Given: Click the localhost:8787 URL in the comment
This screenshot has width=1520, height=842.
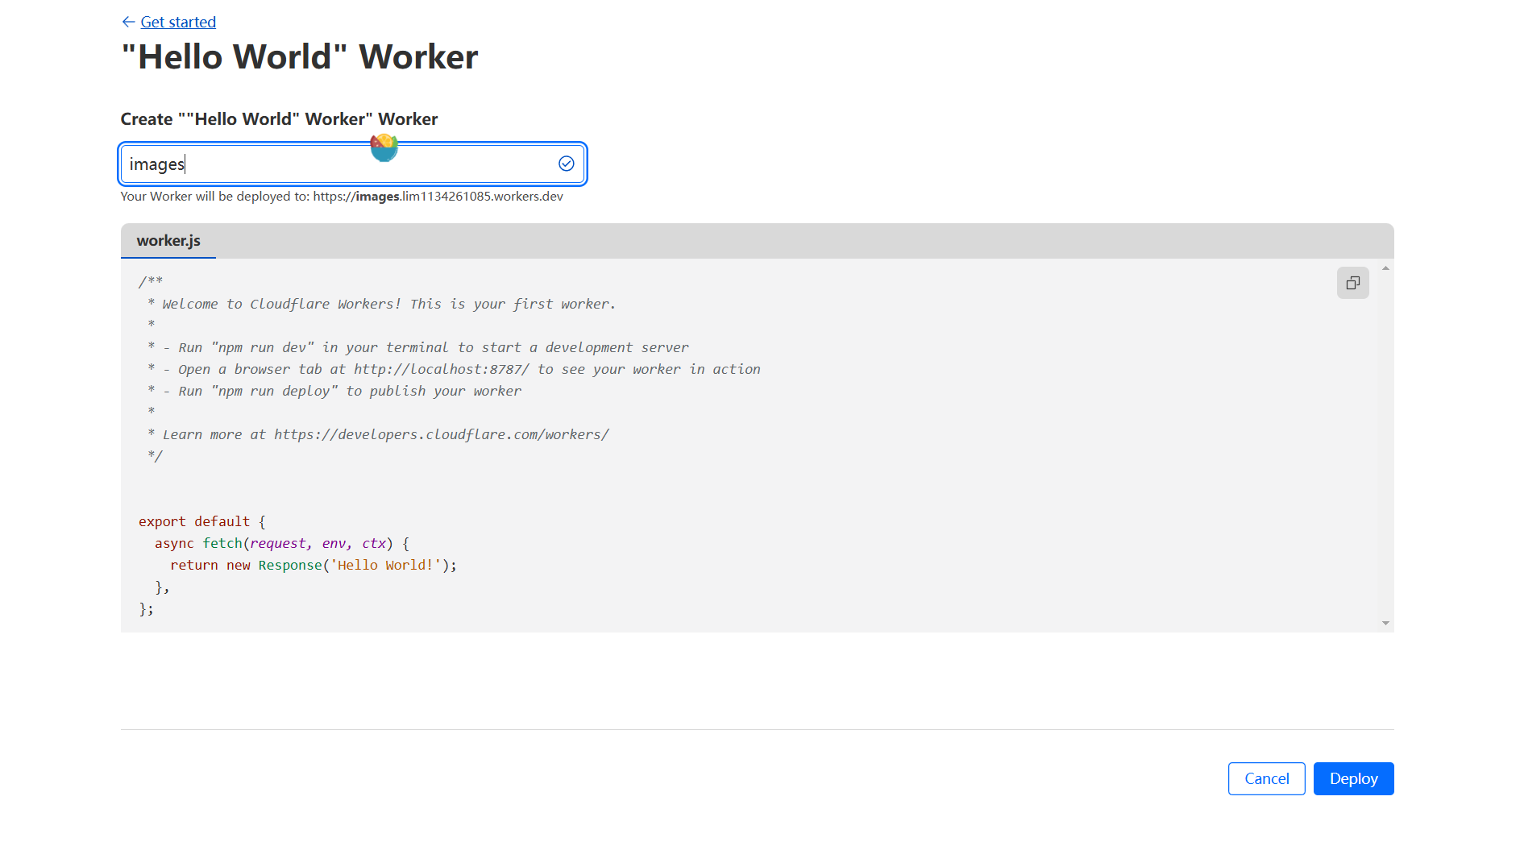Looking at the screenshot, I should [x=442, y=369].
